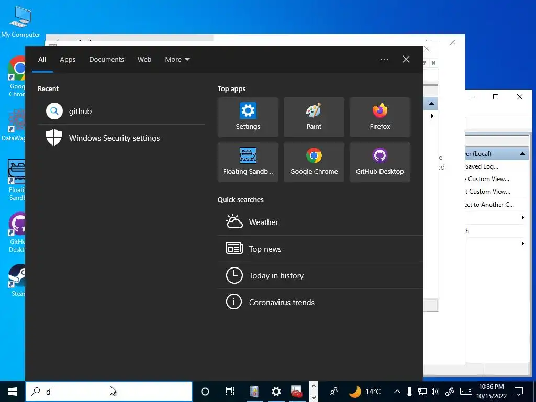Open weather widget showing 14°C
536x402 pixels.
point(365,392)
